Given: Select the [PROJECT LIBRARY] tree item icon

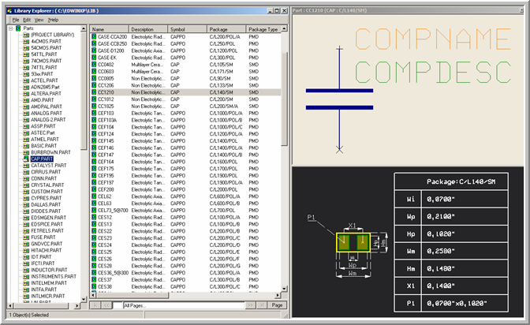Looking at the screenshot, I should (x=26, y=35).
